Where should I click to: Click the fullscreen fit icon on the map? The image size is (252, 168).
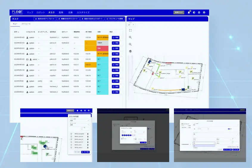(x=130, y=30)
